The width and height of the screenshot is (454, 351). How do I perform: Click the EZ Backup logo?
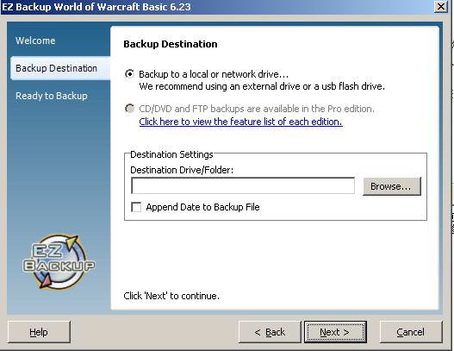59,262
